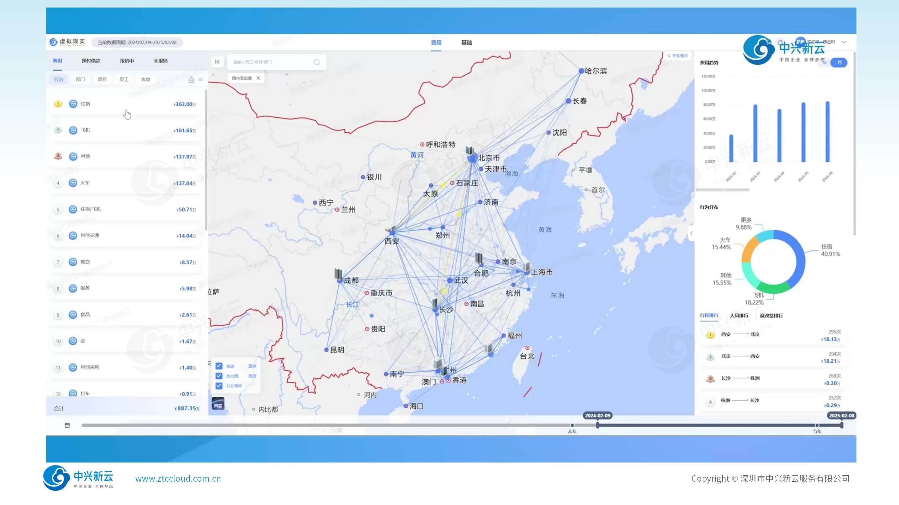Select the 客商 dimension tab
This screenshot has height=505, width=899.
tap(146, 79)
